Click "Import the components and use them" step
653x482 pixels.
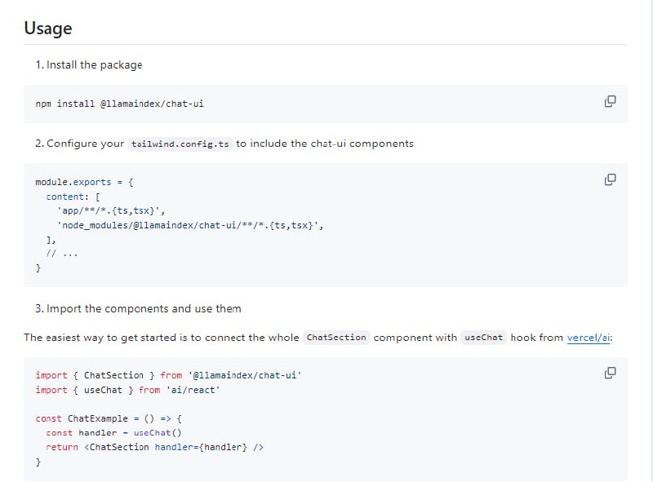coord(144,308)
